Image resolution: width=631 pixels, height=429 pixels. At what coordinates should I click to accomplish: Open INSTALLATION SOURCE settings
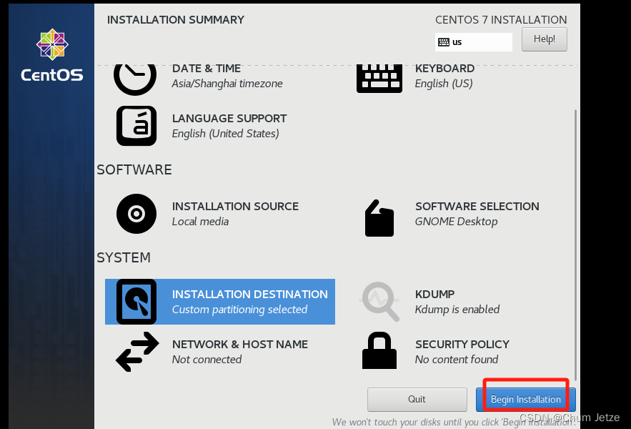(235, 206)
